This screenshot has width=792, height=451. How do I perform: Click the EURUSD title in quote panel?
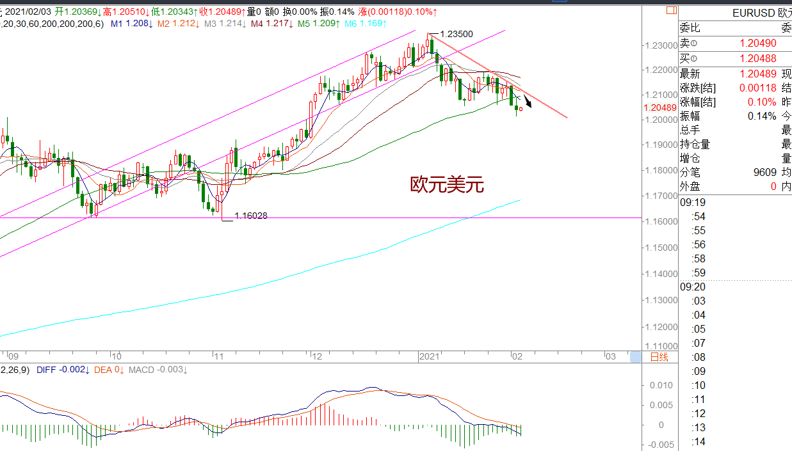(x=755, y=13)
